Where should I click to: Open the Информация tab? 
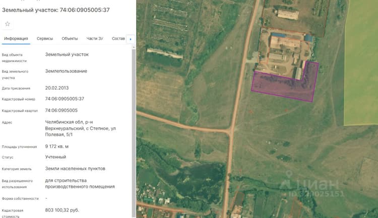(16, 39)
